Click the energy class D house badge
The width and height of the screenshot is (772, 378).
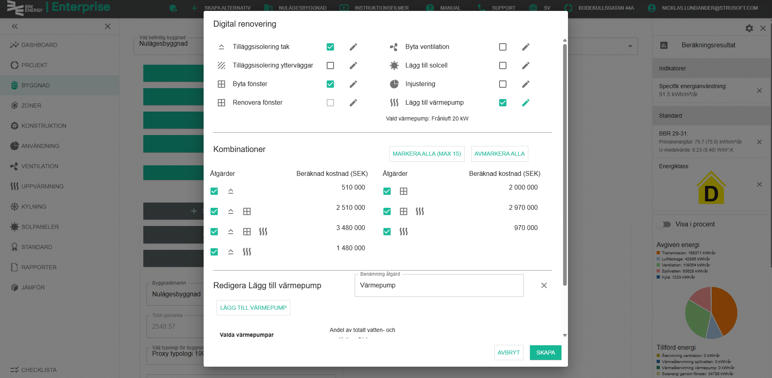[711, 188]
